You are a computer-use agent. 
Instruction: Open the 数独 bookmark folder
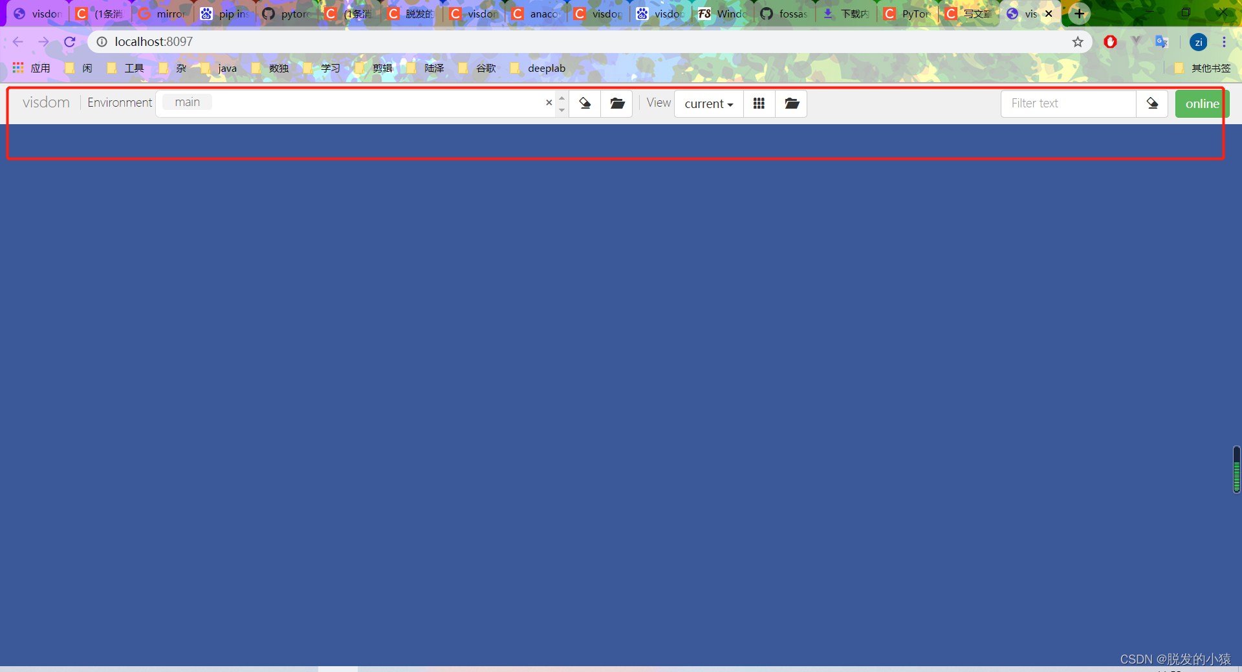pyautogui.click(x=270, y=68)
